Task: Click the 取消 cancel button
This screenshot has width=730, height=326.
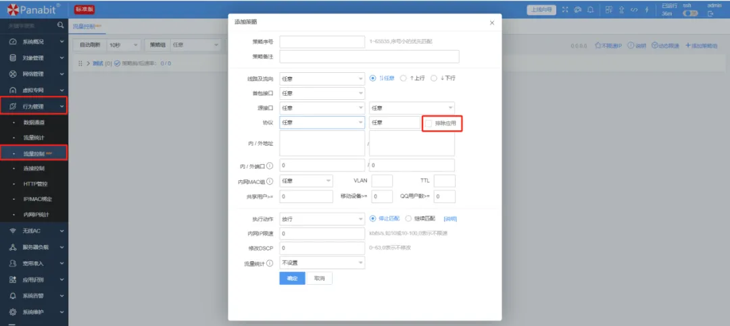Action: pyautogui.click(x=319, y=278)
